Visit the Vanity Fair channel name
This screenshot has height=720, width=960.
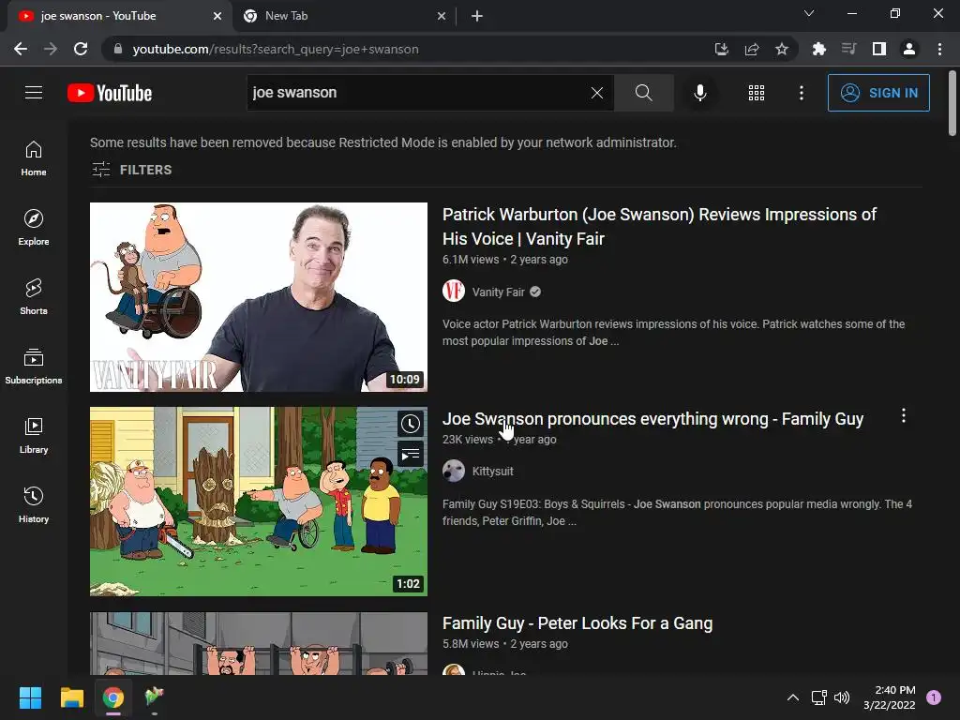[499, 292]
